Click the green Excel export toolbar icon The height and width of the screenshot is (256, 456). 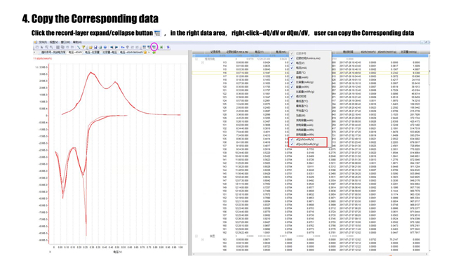pos(161,47)
